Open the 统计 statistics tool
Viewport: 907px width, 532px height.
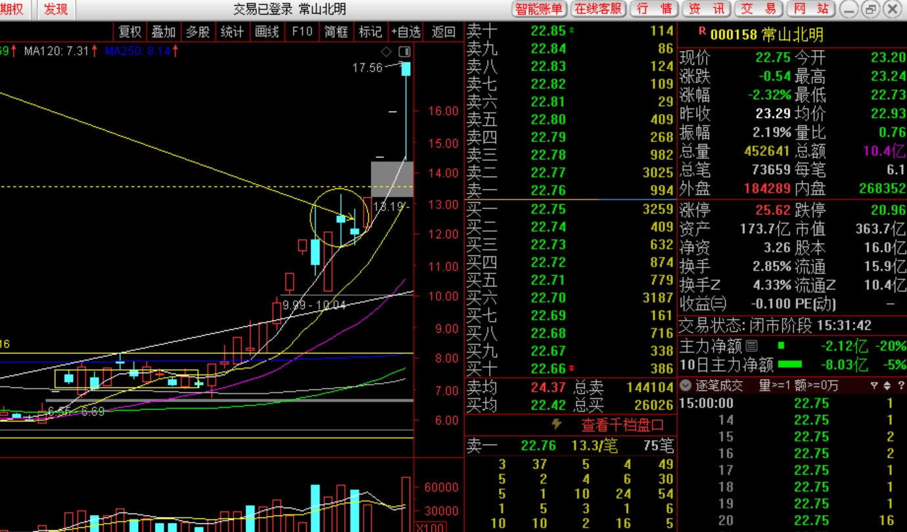point(232,32)
